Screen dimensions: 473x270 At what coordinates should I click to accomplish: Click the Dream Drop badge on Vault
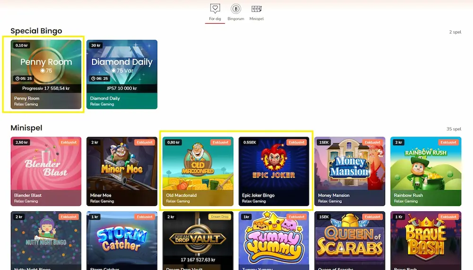[x=219, y=217]
